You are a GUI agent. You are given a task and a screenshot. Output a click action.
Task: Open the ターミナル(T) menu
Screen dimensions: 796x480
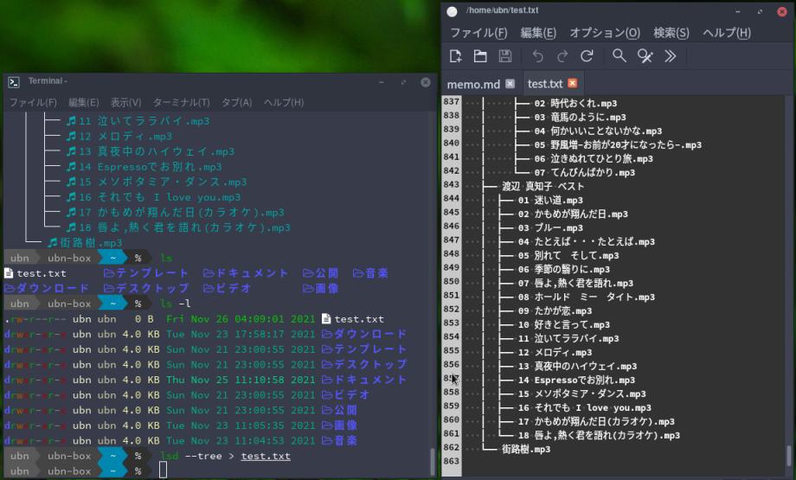click(x=181, y=103)
